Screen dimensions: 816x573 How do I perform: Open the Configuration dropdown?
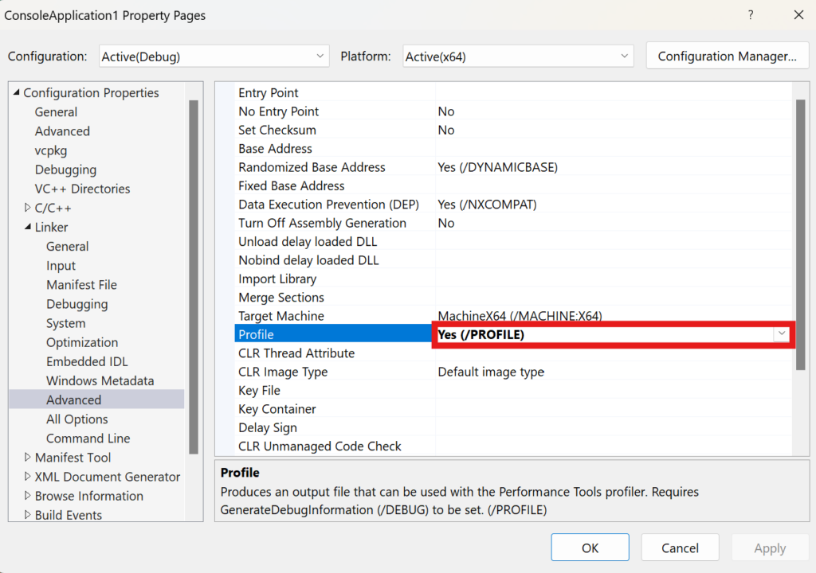tap(321, 56)
